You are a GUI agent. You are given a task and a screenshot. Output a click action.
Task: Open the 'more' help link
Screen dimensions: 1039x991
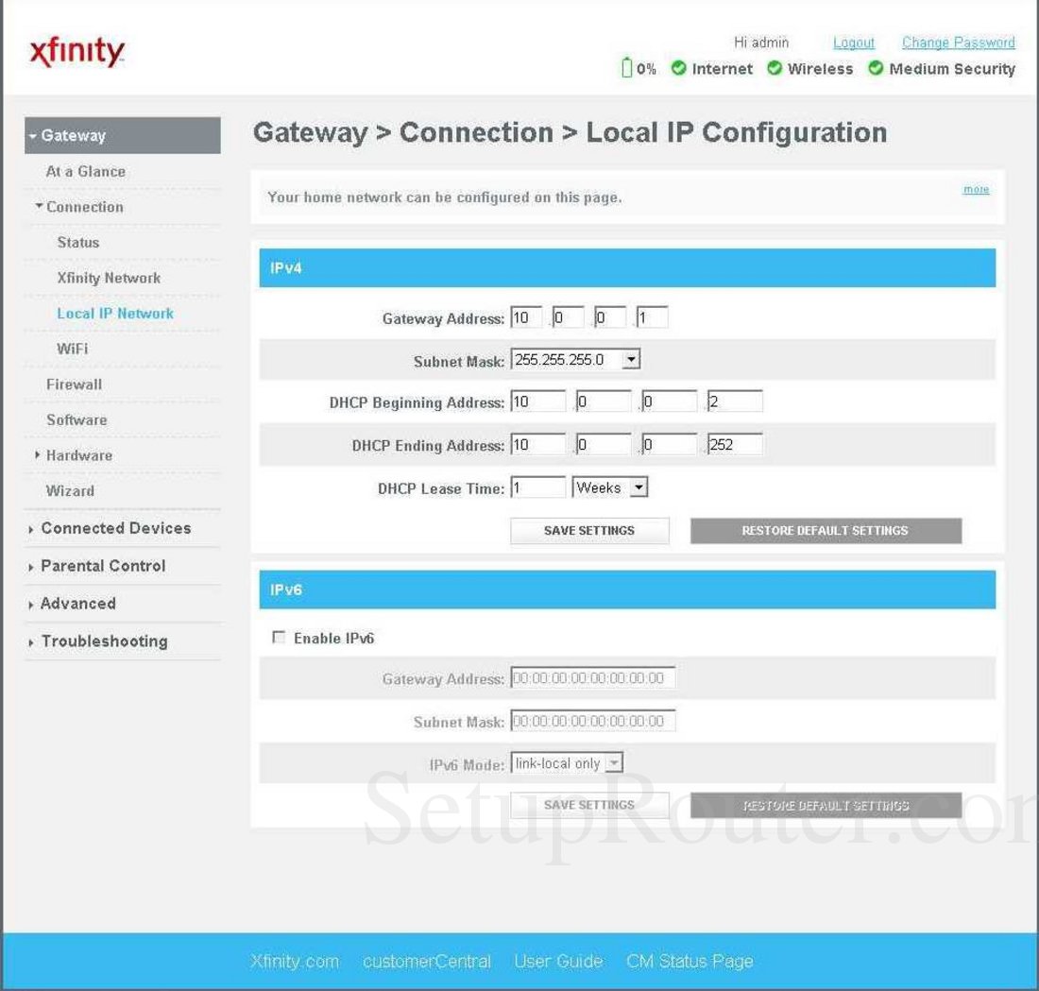point(976,189)
